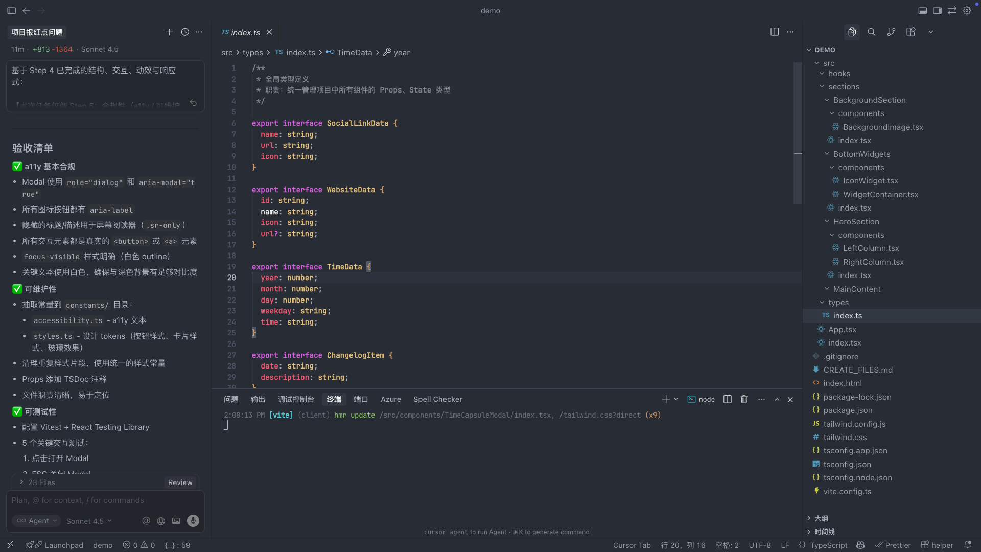Screen dimensions: 981x552
Task: Switch to the 问题 panel tab
Action: coord(231,399)
